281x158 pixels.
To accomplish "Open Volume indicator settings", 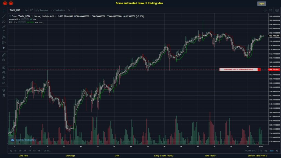I will point(25,19).
